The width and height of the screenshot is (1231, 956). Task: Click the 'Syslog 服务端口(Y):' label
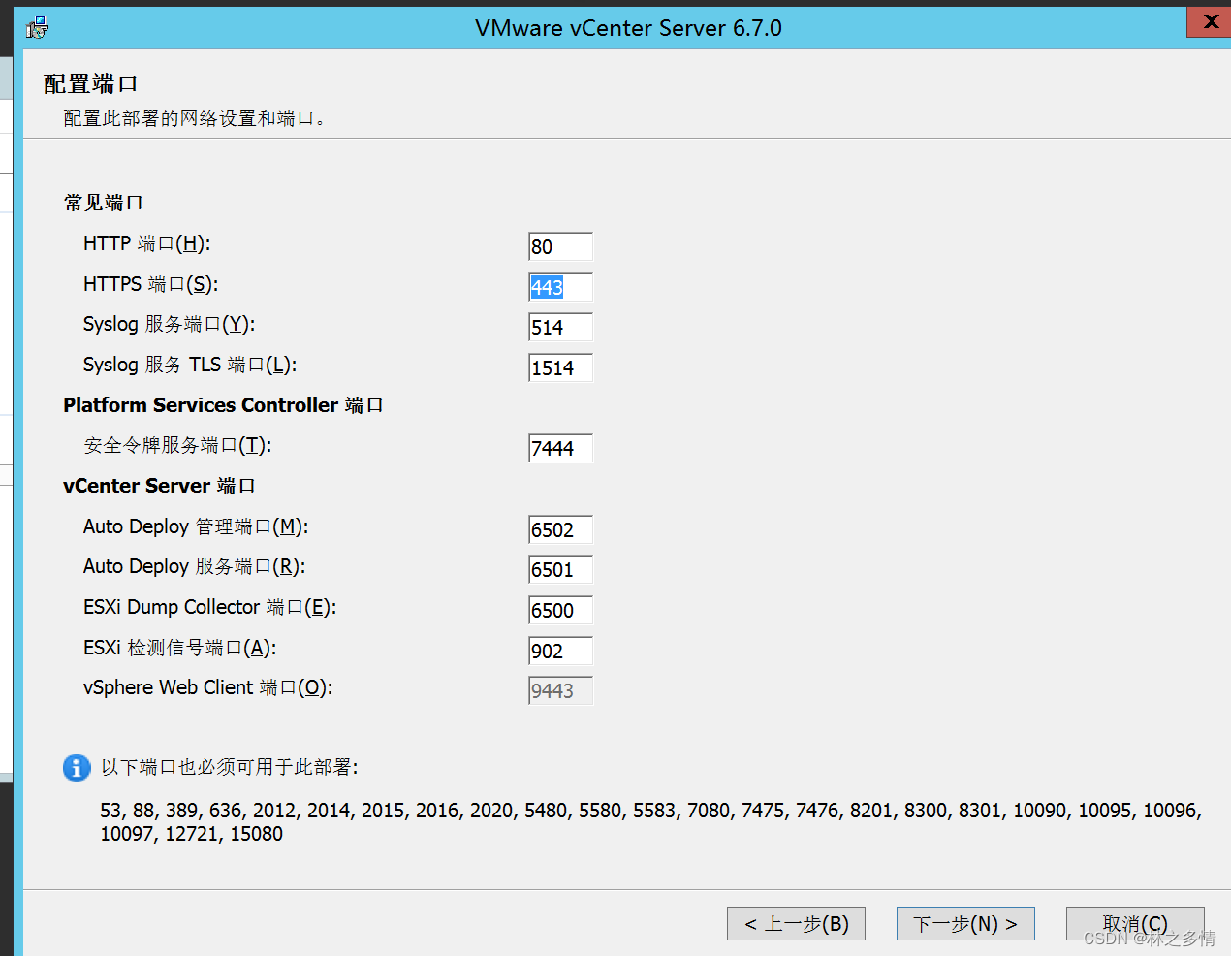click(x=169, y=324)
